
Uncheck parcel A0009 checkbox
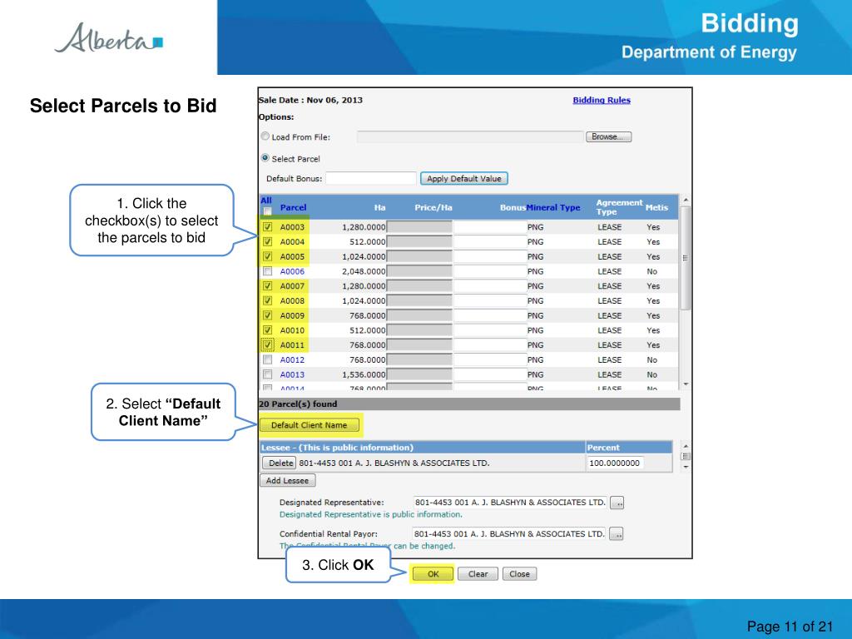[x=267, y=315]
